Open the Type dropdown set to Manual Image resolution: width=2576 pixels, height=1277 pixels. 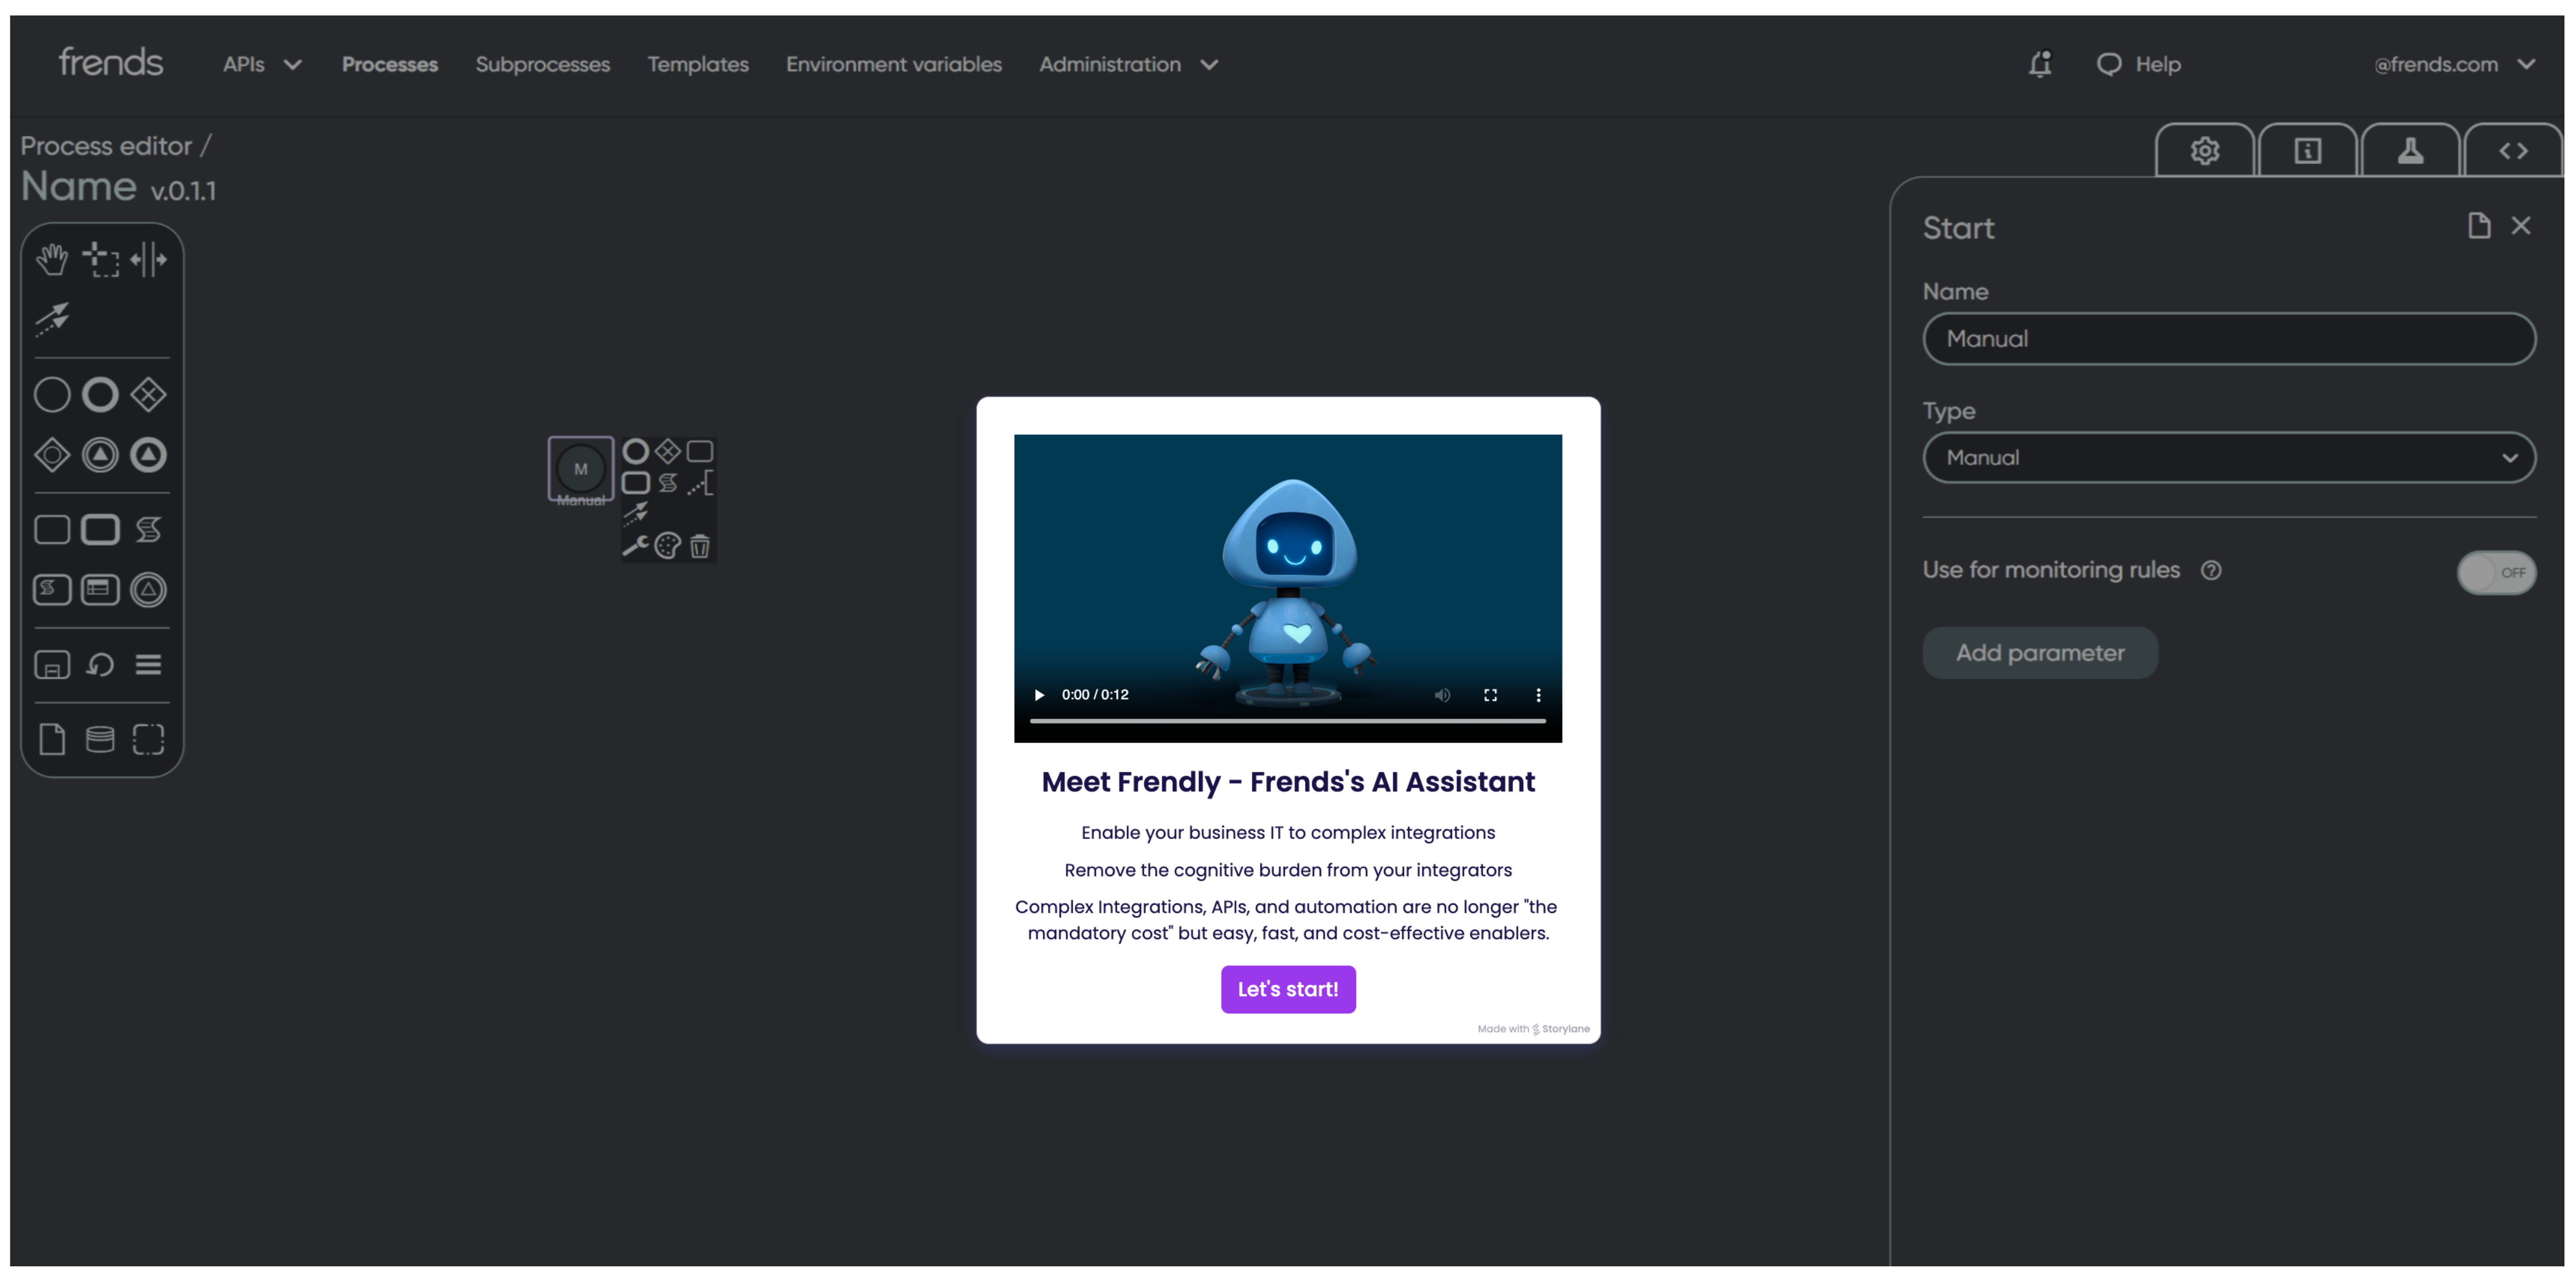click(x=2229, y=458)
